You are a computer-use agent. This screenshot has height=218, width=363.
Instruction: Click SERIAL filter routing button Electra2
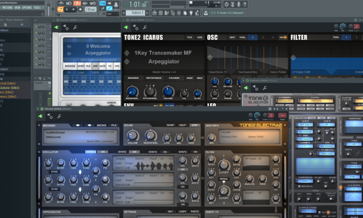pyautogui.click(x=223, y=179)
